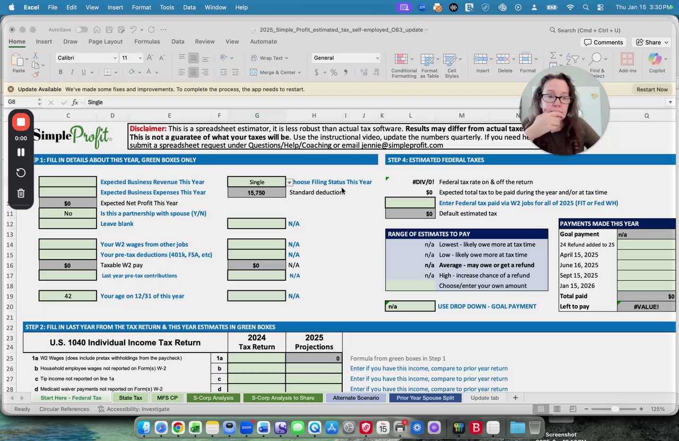Add a new sheet with the plus button
Image resolution: width=679 pixels, height=441 pixels.
[x=515, y=398]
